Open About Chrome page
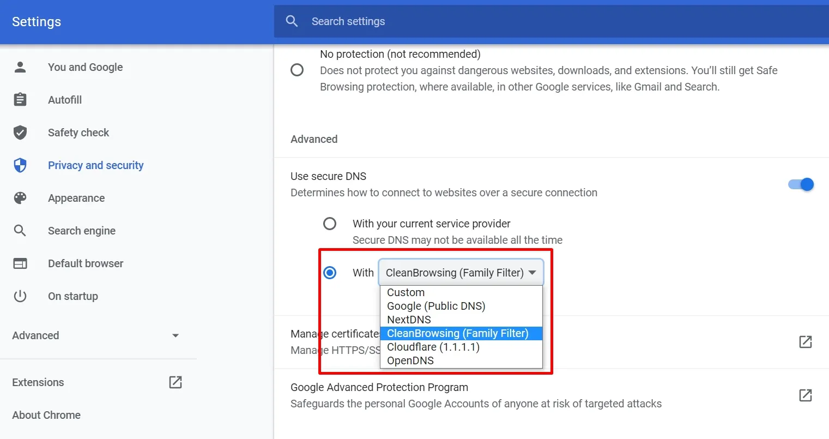This screenshot has width=829, height=439. coord(46,415)
